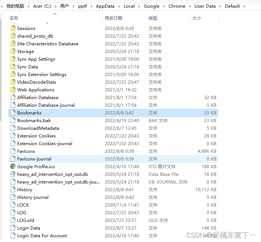
Task: Navigate to Acer (C:) in the address bar
Action: pos(42,6)
